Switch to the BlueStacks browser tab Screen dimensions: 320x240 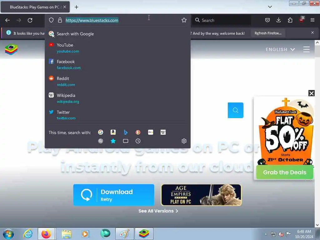click(x=35, y=7)
